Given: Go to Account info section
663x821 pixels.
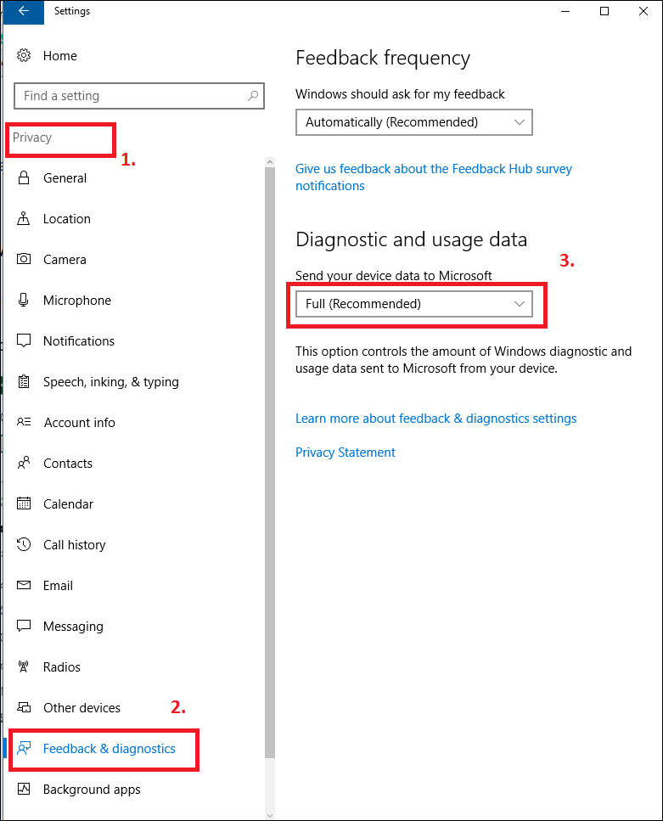Looking at the screenshot, I should 80,423.
